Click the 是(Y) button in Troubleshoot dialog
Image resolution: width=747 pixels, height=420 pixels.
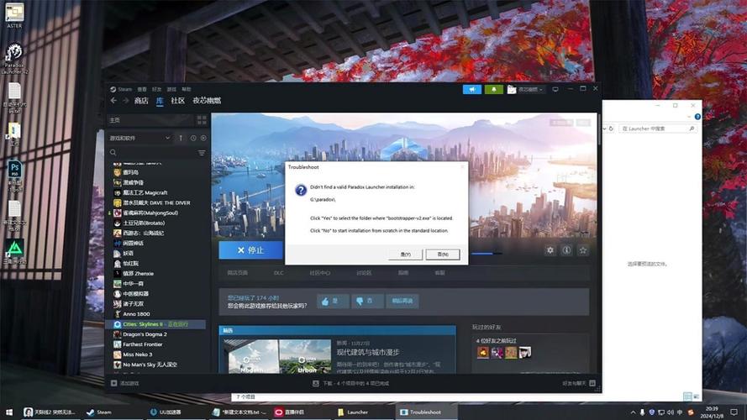pos(405,255)
